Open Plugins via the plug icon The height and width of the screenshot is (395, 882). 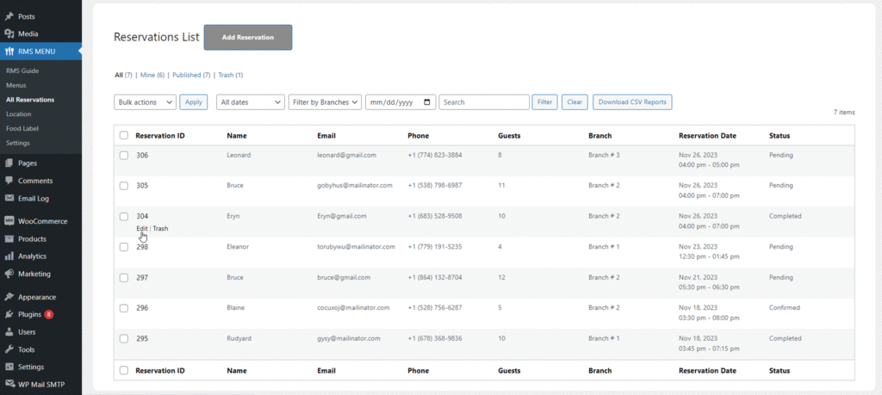pyautogui.click(x=9, y=315)
